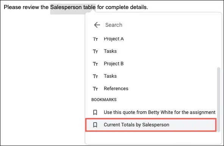The width and height of the screenshot is (224, 146).
Task: Click the BOOKMARKS section label
Action: (x=104, y=100)
